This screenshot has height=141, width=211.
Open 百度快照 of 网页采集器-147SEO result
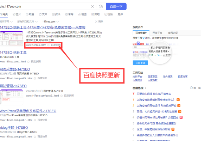[x=42, y=78]
